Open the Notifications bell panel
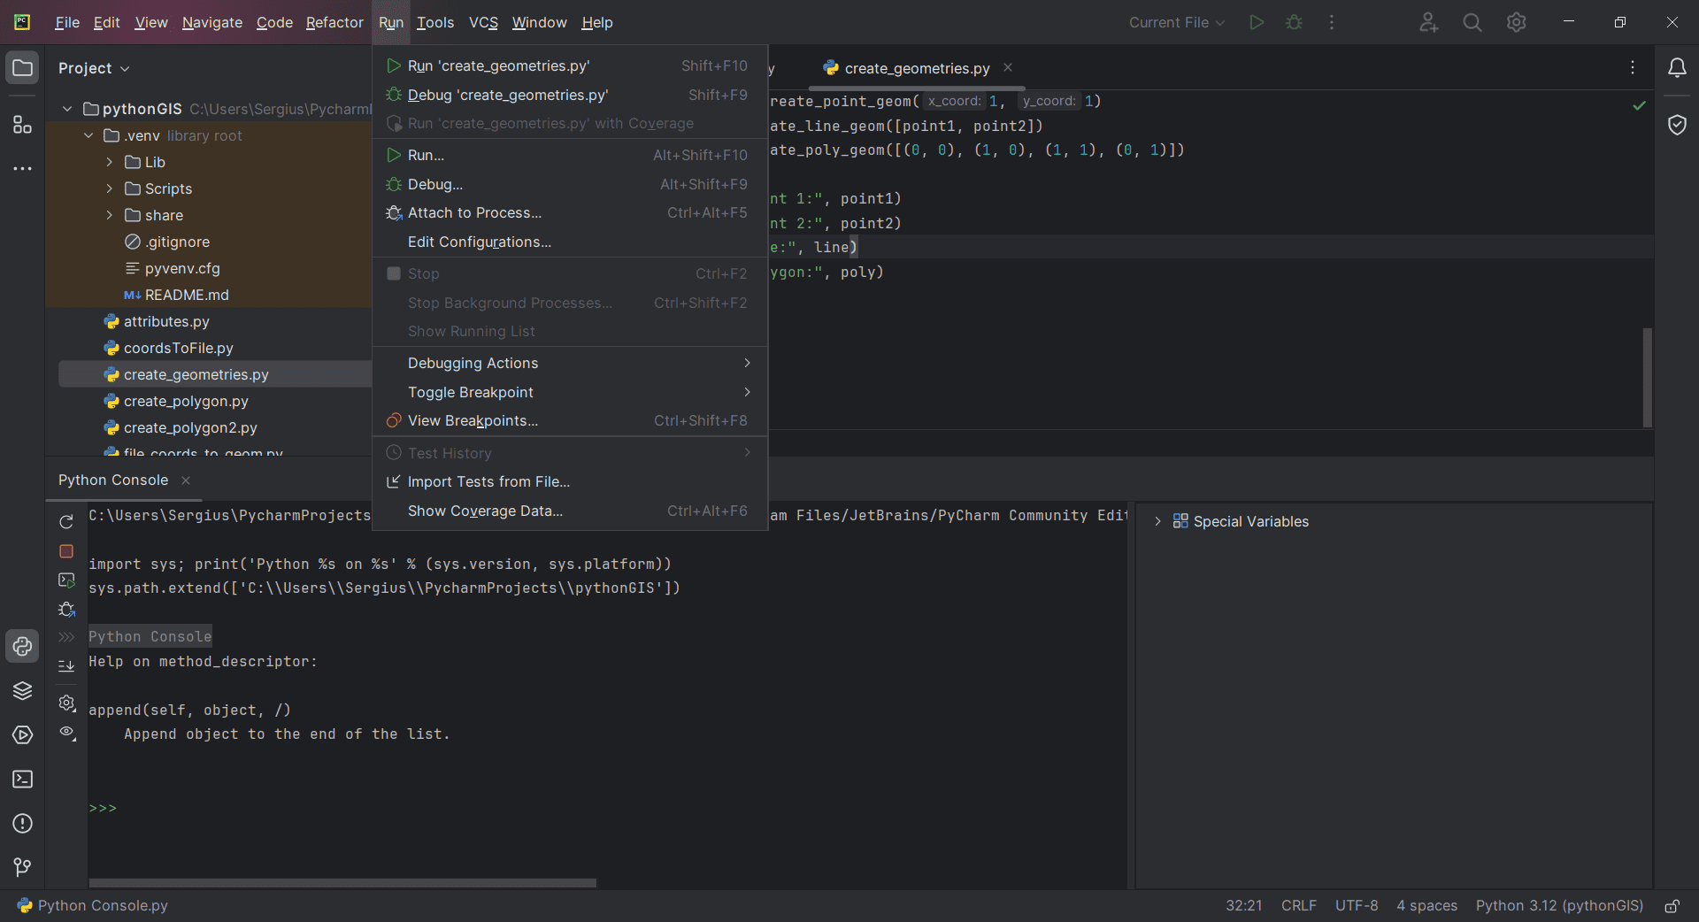 click(1676, 68)
